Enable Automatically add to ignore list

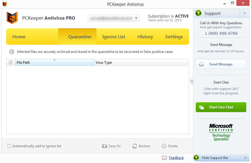9,146
